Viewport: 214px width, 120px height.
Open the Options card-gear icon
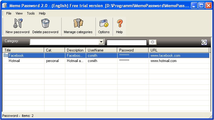click(x=104, y=23)
